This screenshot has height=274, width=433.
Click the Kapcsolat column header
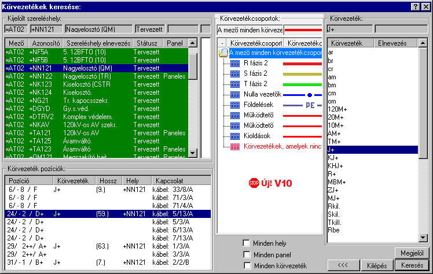point(181,181)
